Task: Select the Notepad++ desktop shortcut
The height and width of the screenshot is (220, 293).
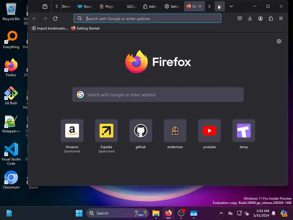Action: pos(11,124)
